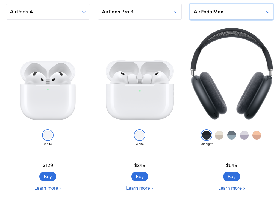
Task: Buy the $549 AirPods Max
Action: tap(232, 177)
